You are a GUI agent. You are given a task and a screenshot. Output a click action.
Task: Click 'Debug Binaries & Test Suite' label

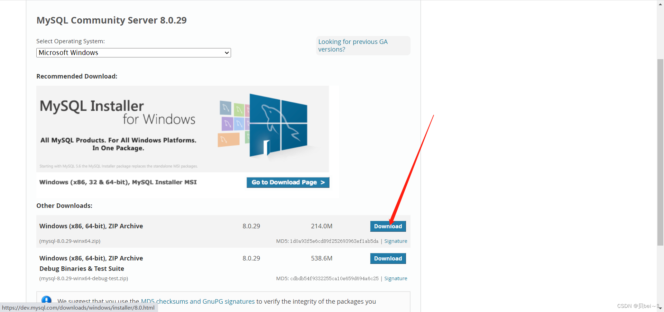click(x=82, y=269)
